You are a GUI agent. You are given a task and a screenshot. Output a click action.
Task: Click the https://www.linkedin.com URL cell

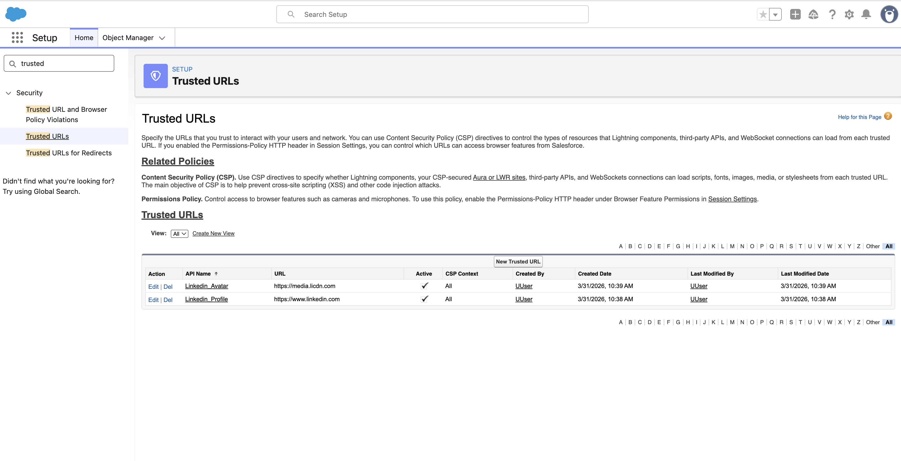tap(307, 299)
